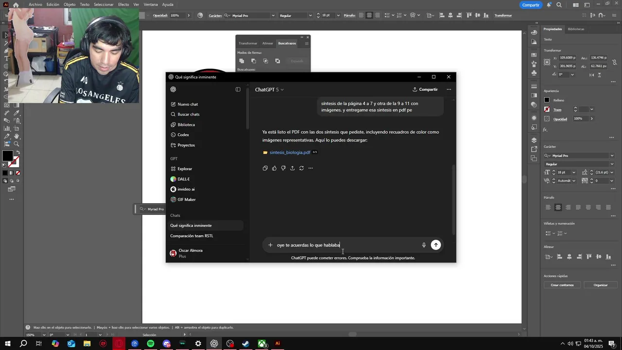Viewport: 622px width, 350px height.
Task: Click the ChatGPT logo icon
Action: (x=173, y=89)
